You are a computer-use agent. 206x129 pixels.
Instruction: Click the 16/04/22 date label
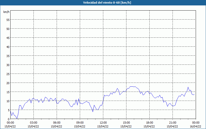pos(195,126)
